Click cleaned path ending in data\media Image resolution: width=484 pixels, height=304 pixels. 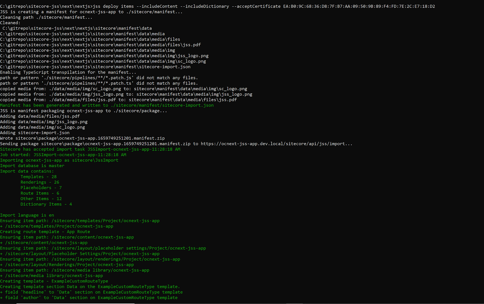(x=82, y=34)
